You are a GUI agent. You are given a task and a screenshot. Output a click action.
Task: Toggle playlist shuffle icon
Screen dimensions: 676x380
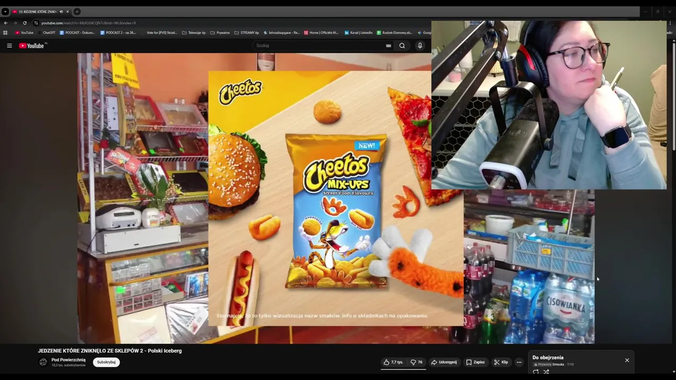[x=546, y=372]
